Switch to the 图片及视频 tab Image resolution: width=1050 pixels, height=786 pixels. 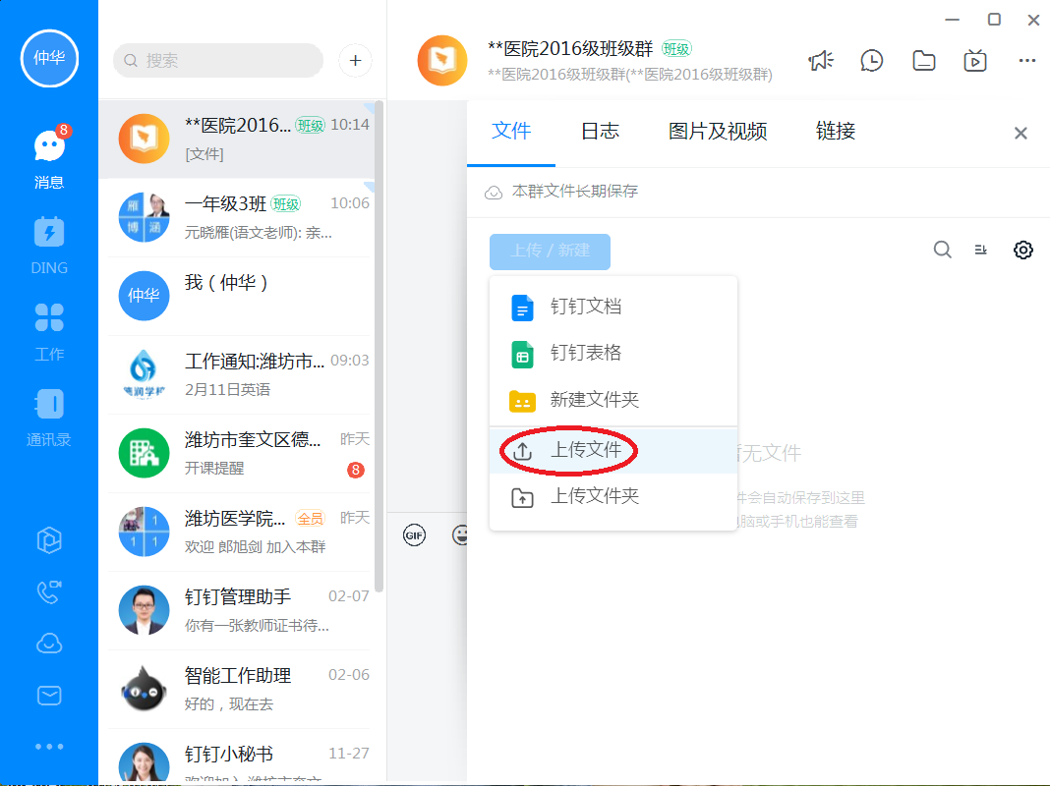717,131
